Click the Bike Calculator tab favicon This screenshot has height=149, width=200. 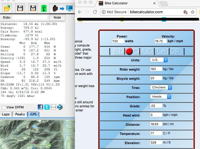click(101, 3)
